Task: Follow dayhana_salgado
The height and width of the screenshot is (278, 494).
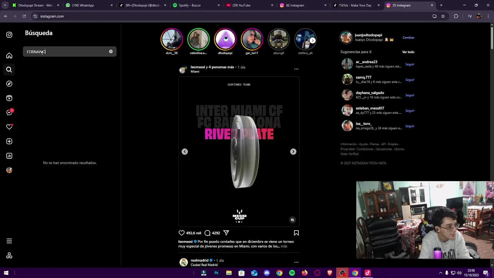Action: [410, 95]
